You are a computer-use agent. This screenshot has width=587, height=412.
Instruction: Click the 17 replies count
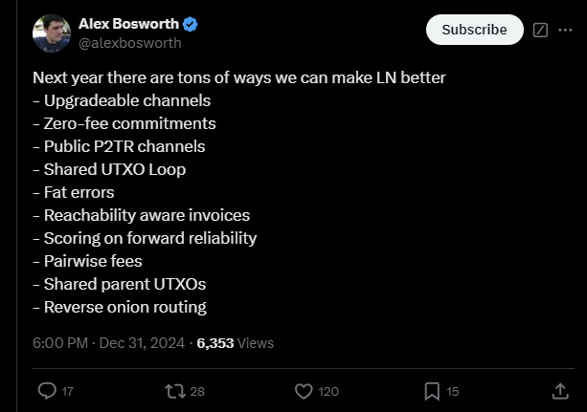click(x=67, y=391)
